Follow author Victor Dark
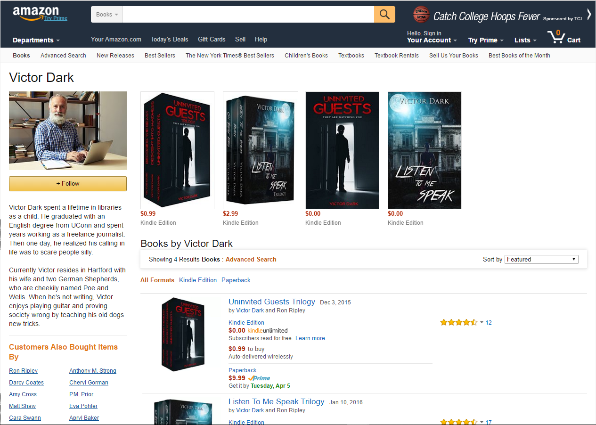This screenshot has height=425, width=596. [x=68, y=184]
